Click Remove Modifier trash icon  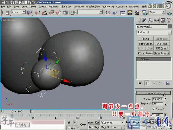[160, 83]
